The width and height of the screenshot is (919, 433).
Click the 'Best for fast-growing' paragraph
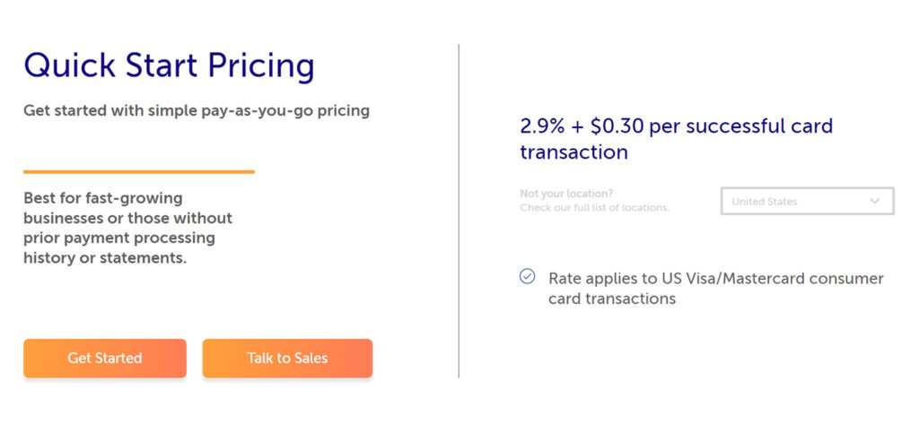click(x=127, y=229)
